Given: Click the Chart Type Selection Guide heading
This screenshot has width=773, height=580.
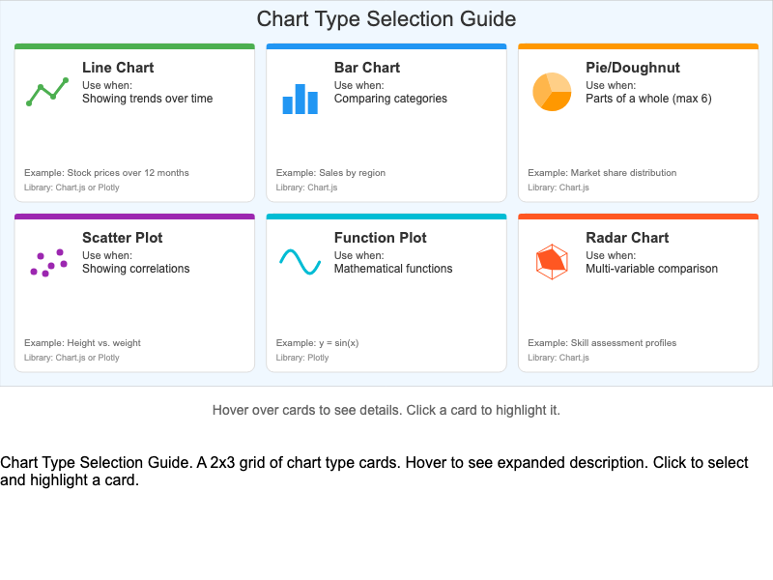Looking at the screenshot, I should pyautogui.click(x=386, y=18).
